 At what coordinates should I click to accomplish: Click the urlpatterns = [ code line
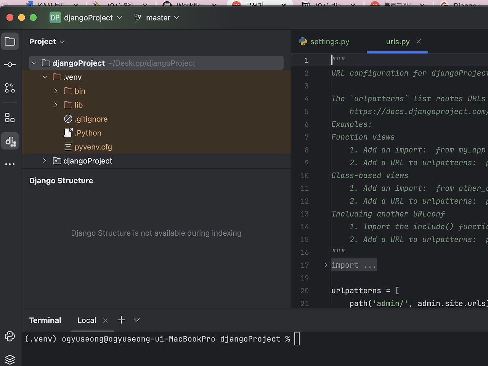click(x=365, y=291)
